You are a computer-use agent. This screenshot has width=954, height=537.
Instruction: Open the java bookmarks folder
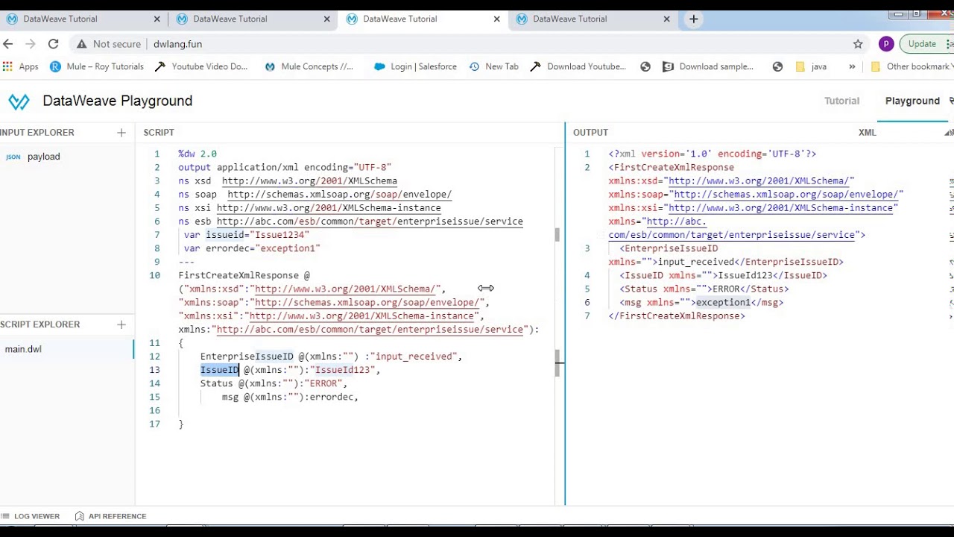tap(811, 66)
